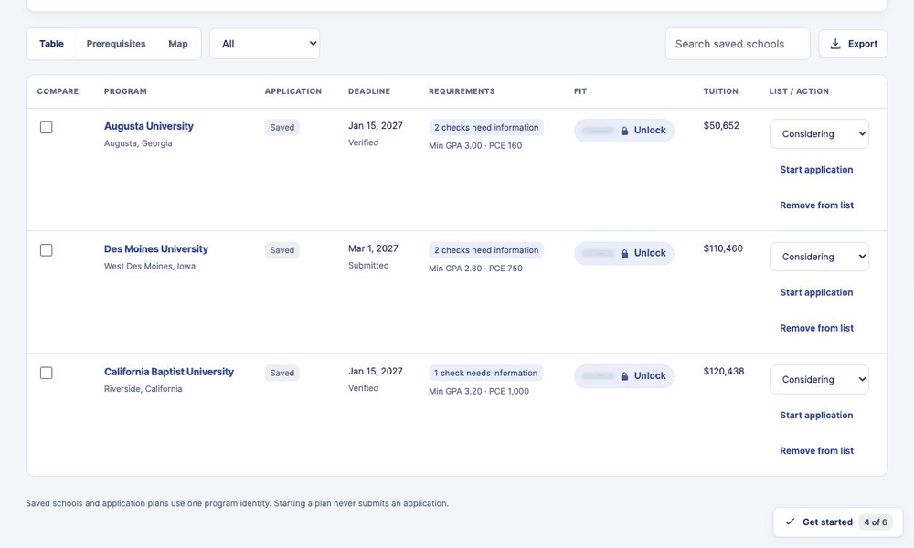
Task: Click the download icon in the Export button
Action: [x=835, y=44]
